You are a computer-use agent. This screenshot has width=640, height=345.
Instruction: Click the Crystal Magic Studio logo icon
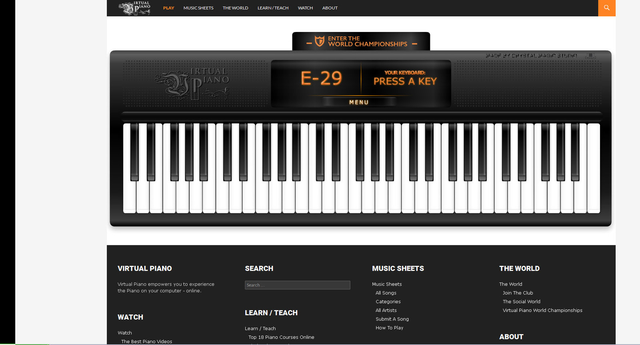(590, 56)
